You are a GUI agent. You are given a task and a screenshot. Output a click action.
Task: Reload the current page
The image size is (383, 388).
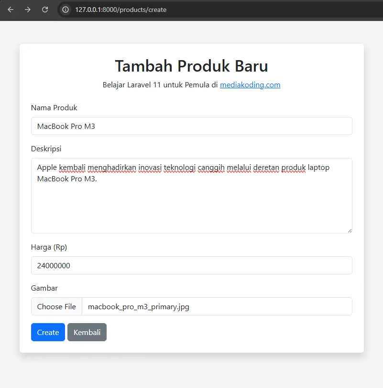coord(45,10)
